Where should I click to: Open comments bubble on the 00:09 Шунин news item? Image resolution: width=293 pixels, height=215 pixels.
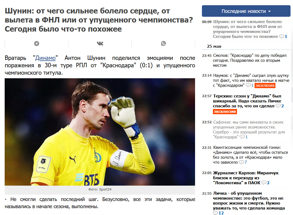(283, 37)
